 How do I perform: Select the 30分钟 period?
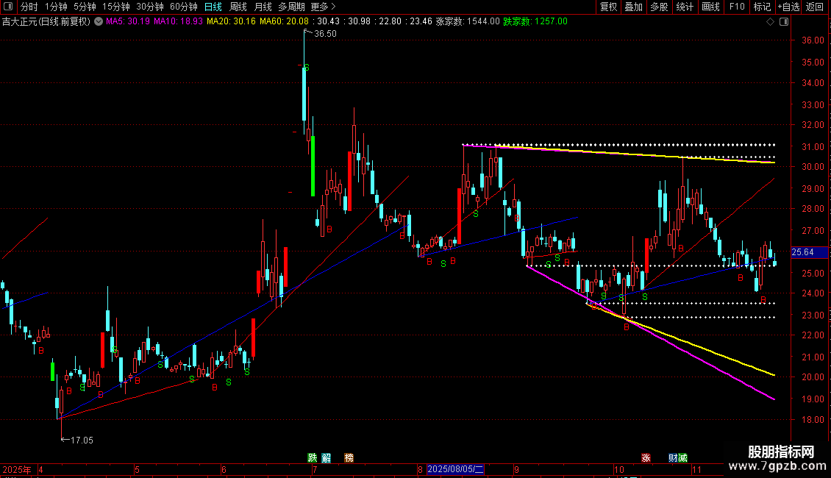pyautogui.click(x=149, y=7)
